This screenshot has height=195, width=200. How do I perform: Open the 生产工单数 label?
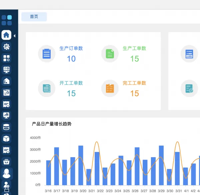coord(134,48)
